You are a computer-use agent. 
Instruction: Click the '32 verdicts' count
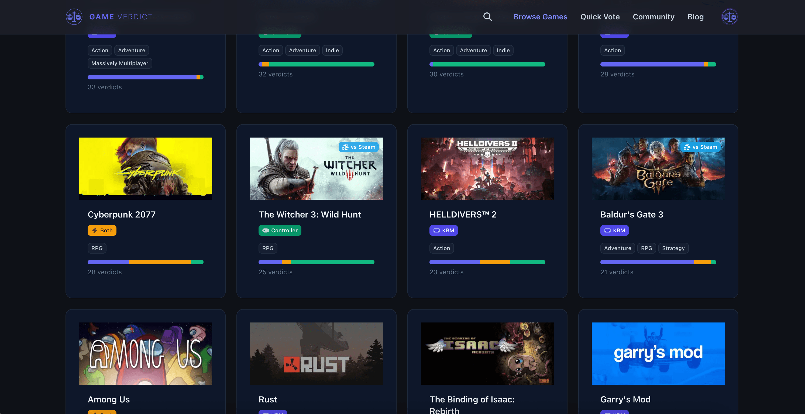[276, 74]
